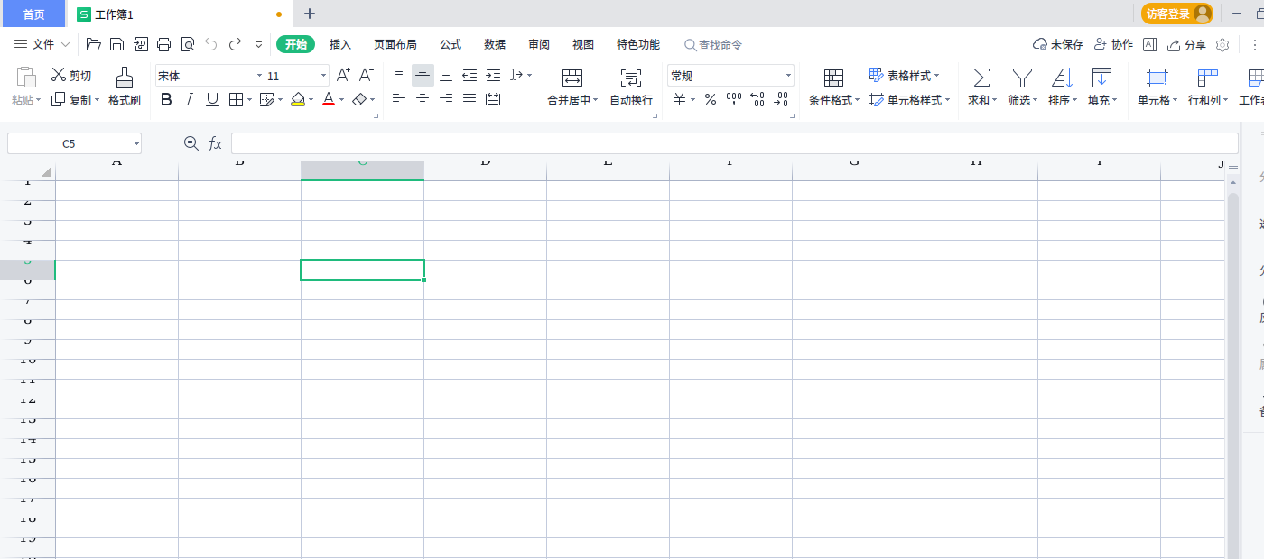Decrease font size (A-)
The width and height of the screenshot is (1264, 559).
pos(367,76)
